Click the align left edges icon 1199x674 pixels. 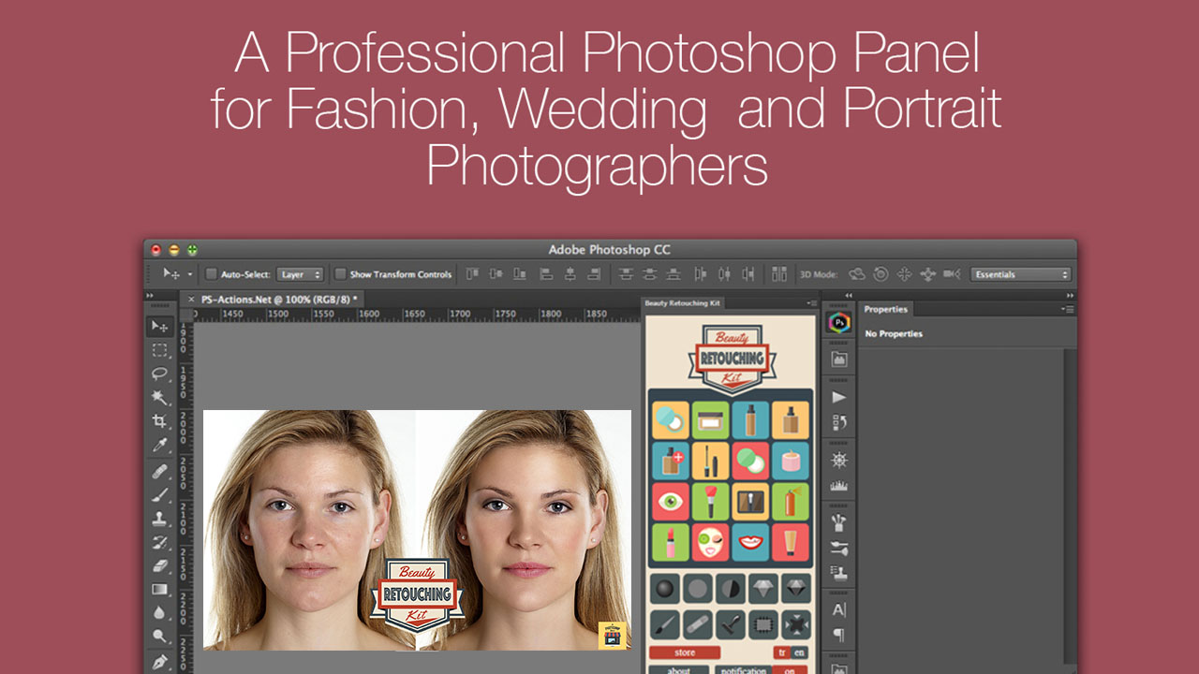pos(545,274)
